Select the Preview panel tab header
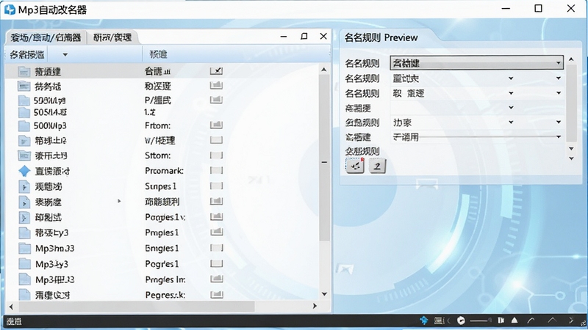 [x=381, y=37]
